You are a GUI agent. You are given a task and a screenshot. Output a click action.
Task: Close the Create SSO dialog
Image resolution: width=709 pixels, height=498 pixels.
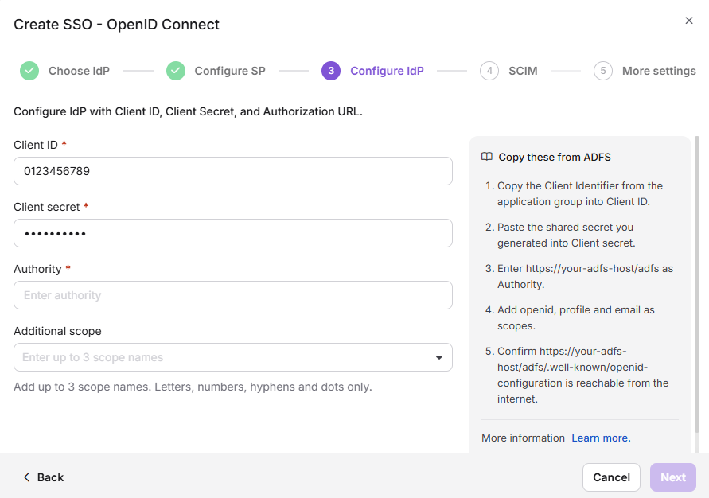(x=688, y=21)
